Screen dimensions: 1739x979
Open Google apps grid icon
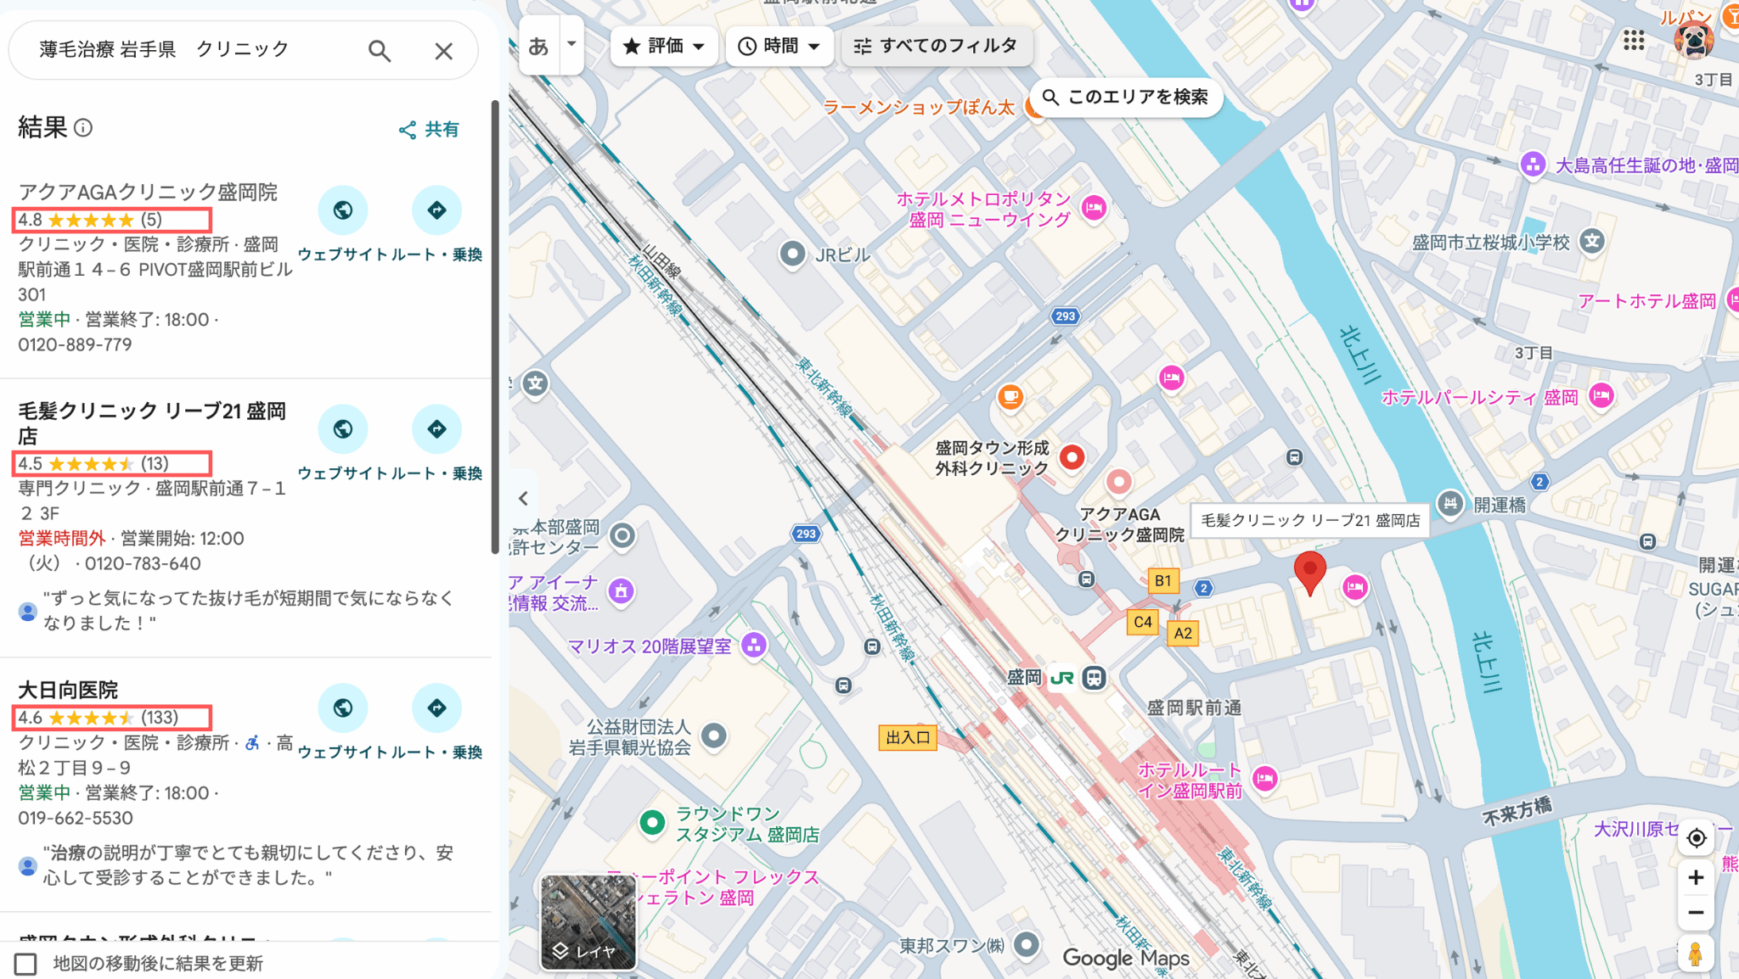pyautogui.click(x=1633, y=40)
